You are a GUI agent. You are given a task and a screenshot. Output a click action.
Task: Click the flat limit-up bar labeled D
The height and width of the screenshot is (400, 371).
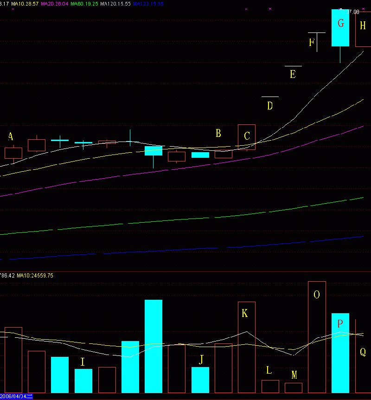270,97
